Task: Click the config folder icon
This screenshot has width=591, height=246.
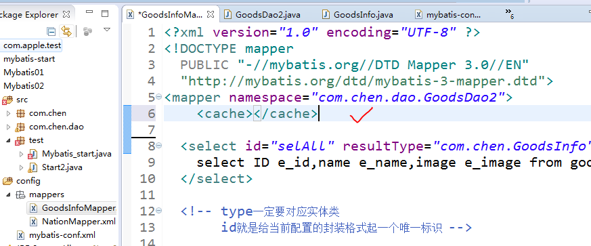Action: [x=7, y=181]
